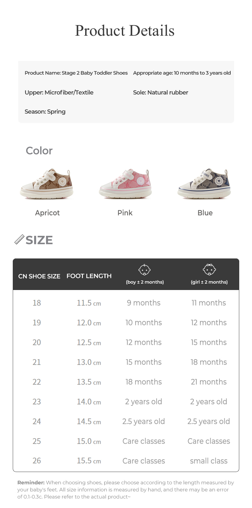Select the Blue shoe image
This screenshot has width=252, height=508.
pos(204,184)
